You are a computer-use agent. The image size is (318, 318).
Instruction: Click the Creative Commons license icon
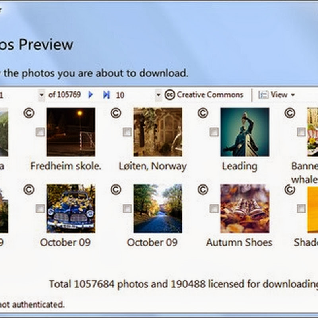(x=170, y=95)
